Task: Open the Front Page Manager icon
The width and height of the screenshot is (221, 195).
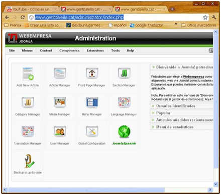Action: coord(92,74)
